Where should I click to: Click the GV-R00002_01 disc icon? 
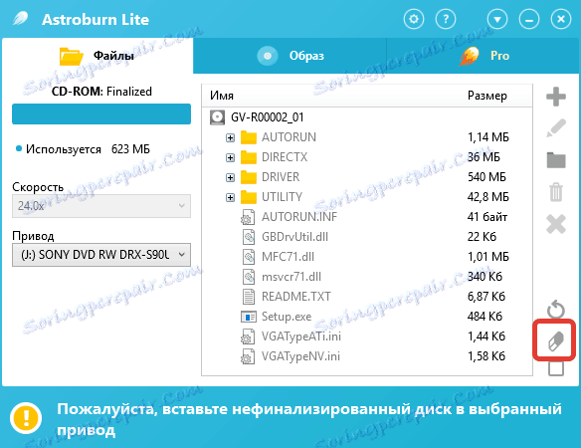(217, 117)
